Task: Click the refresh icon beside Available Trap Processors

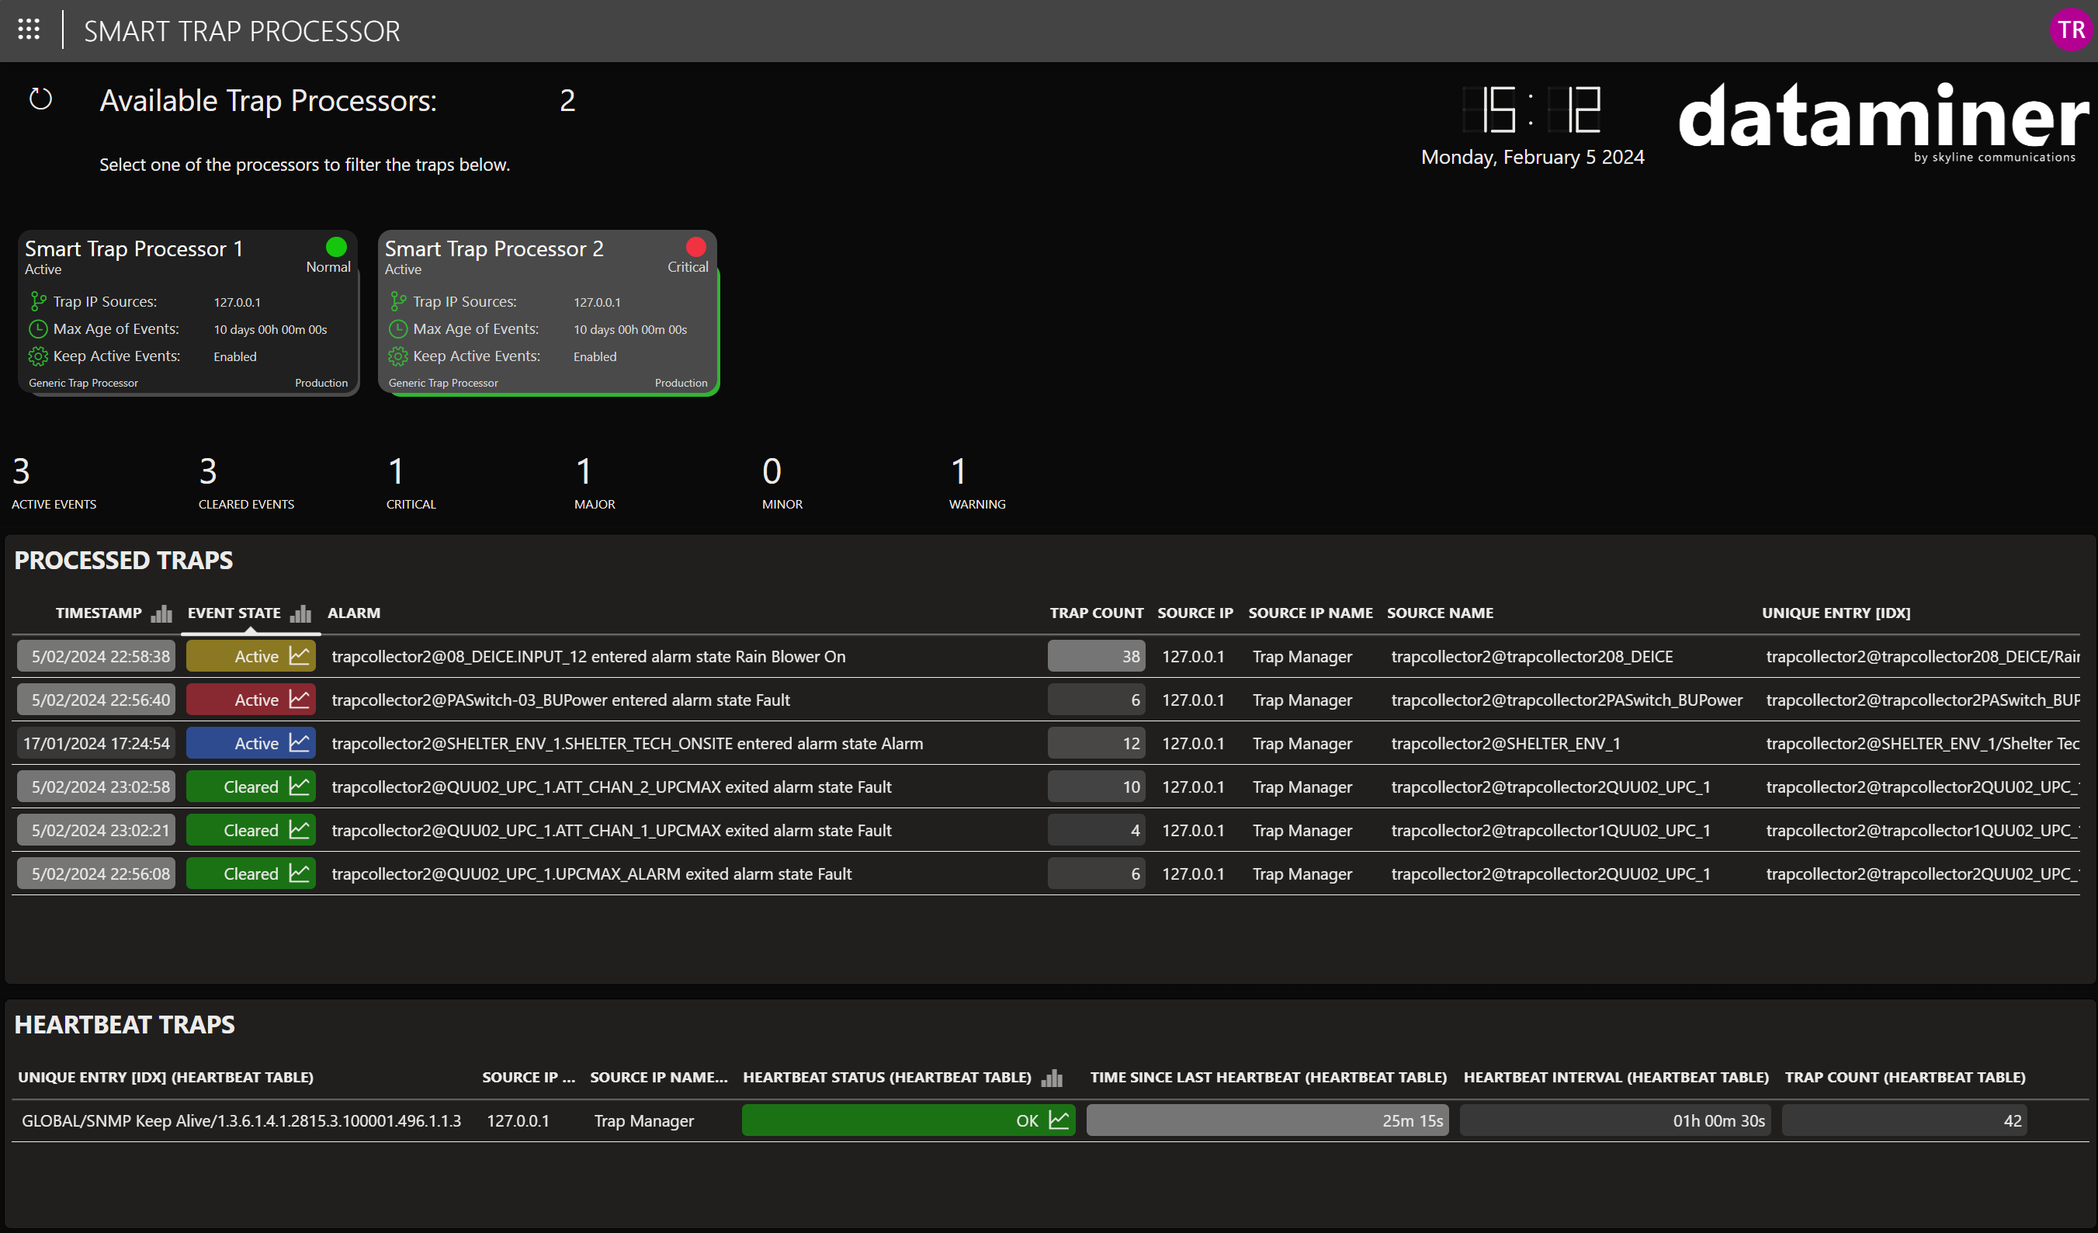Action: click(41, 99)
